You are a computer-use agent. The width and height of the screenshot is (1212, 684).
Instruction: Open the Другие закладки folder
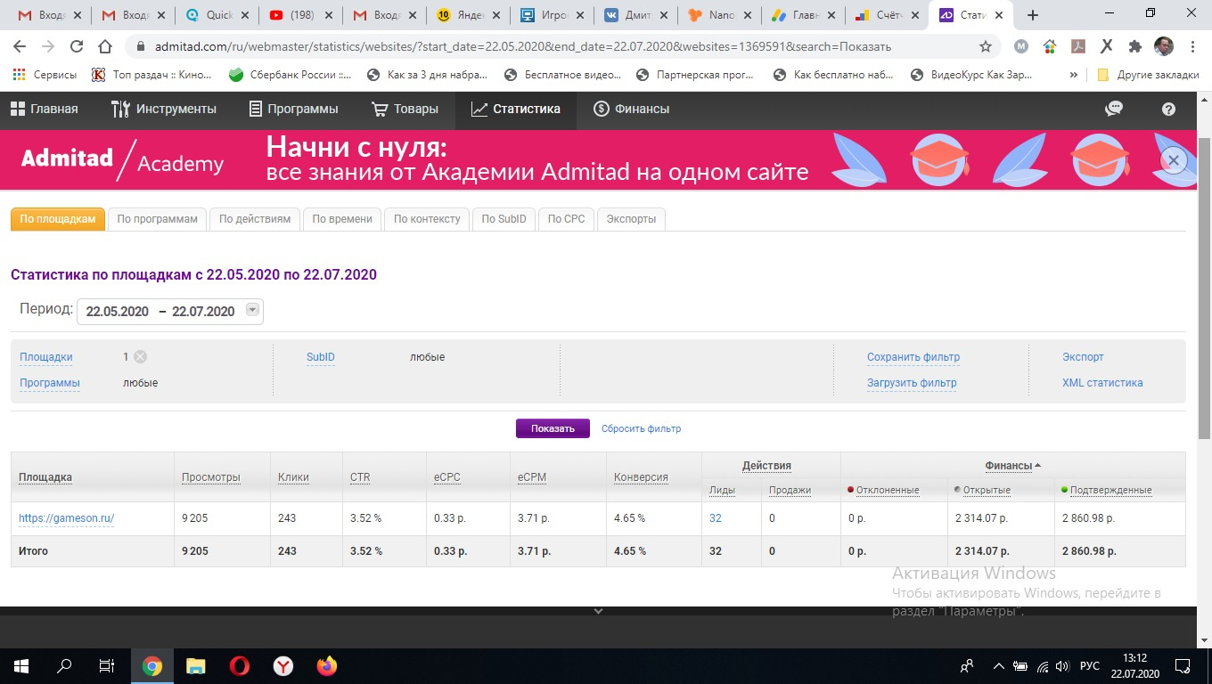(x=1148, y=75)
